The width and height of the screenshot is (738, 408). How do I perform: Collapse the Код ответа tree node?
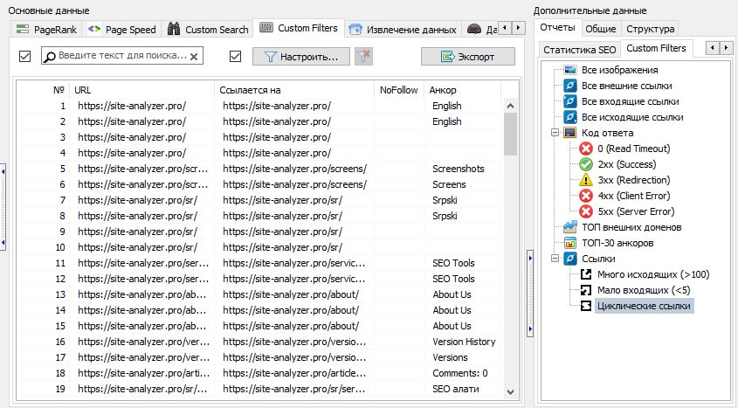[554, 133]
